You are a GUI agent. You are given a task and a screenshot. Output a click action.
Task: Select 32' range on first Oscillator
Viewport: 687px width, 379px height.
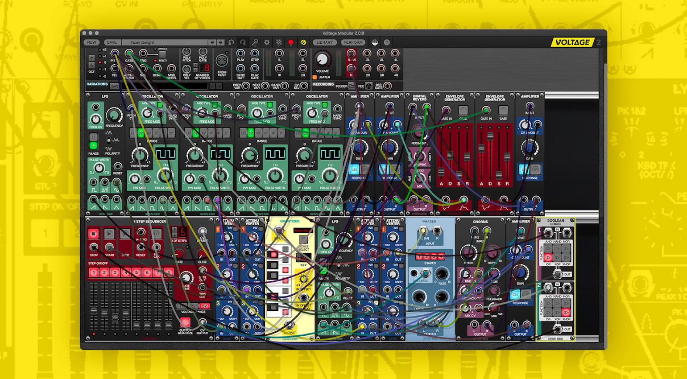click(141, 133)
